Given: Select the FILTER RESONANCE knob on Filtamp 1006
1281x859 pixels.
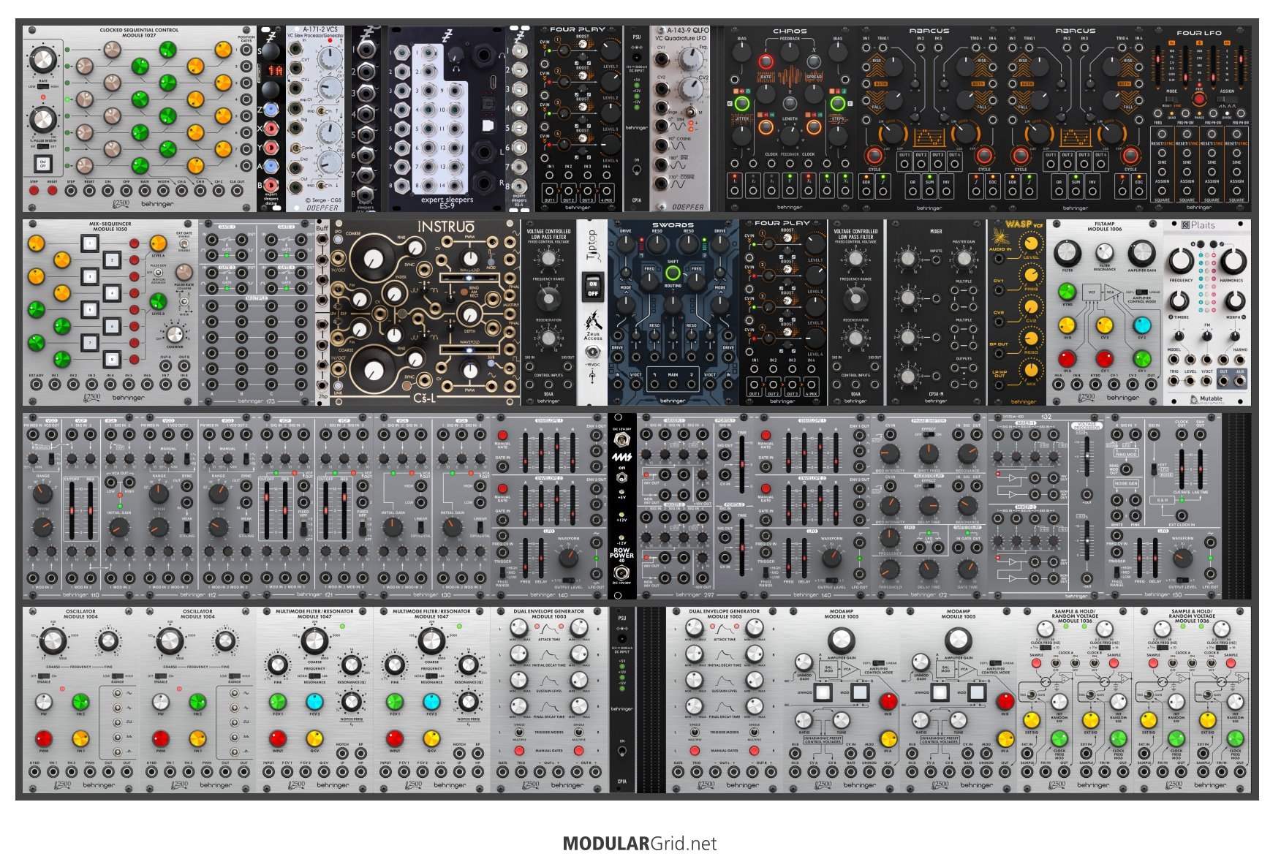Looking at the screenshot, I should click(x=1105, y=254).
